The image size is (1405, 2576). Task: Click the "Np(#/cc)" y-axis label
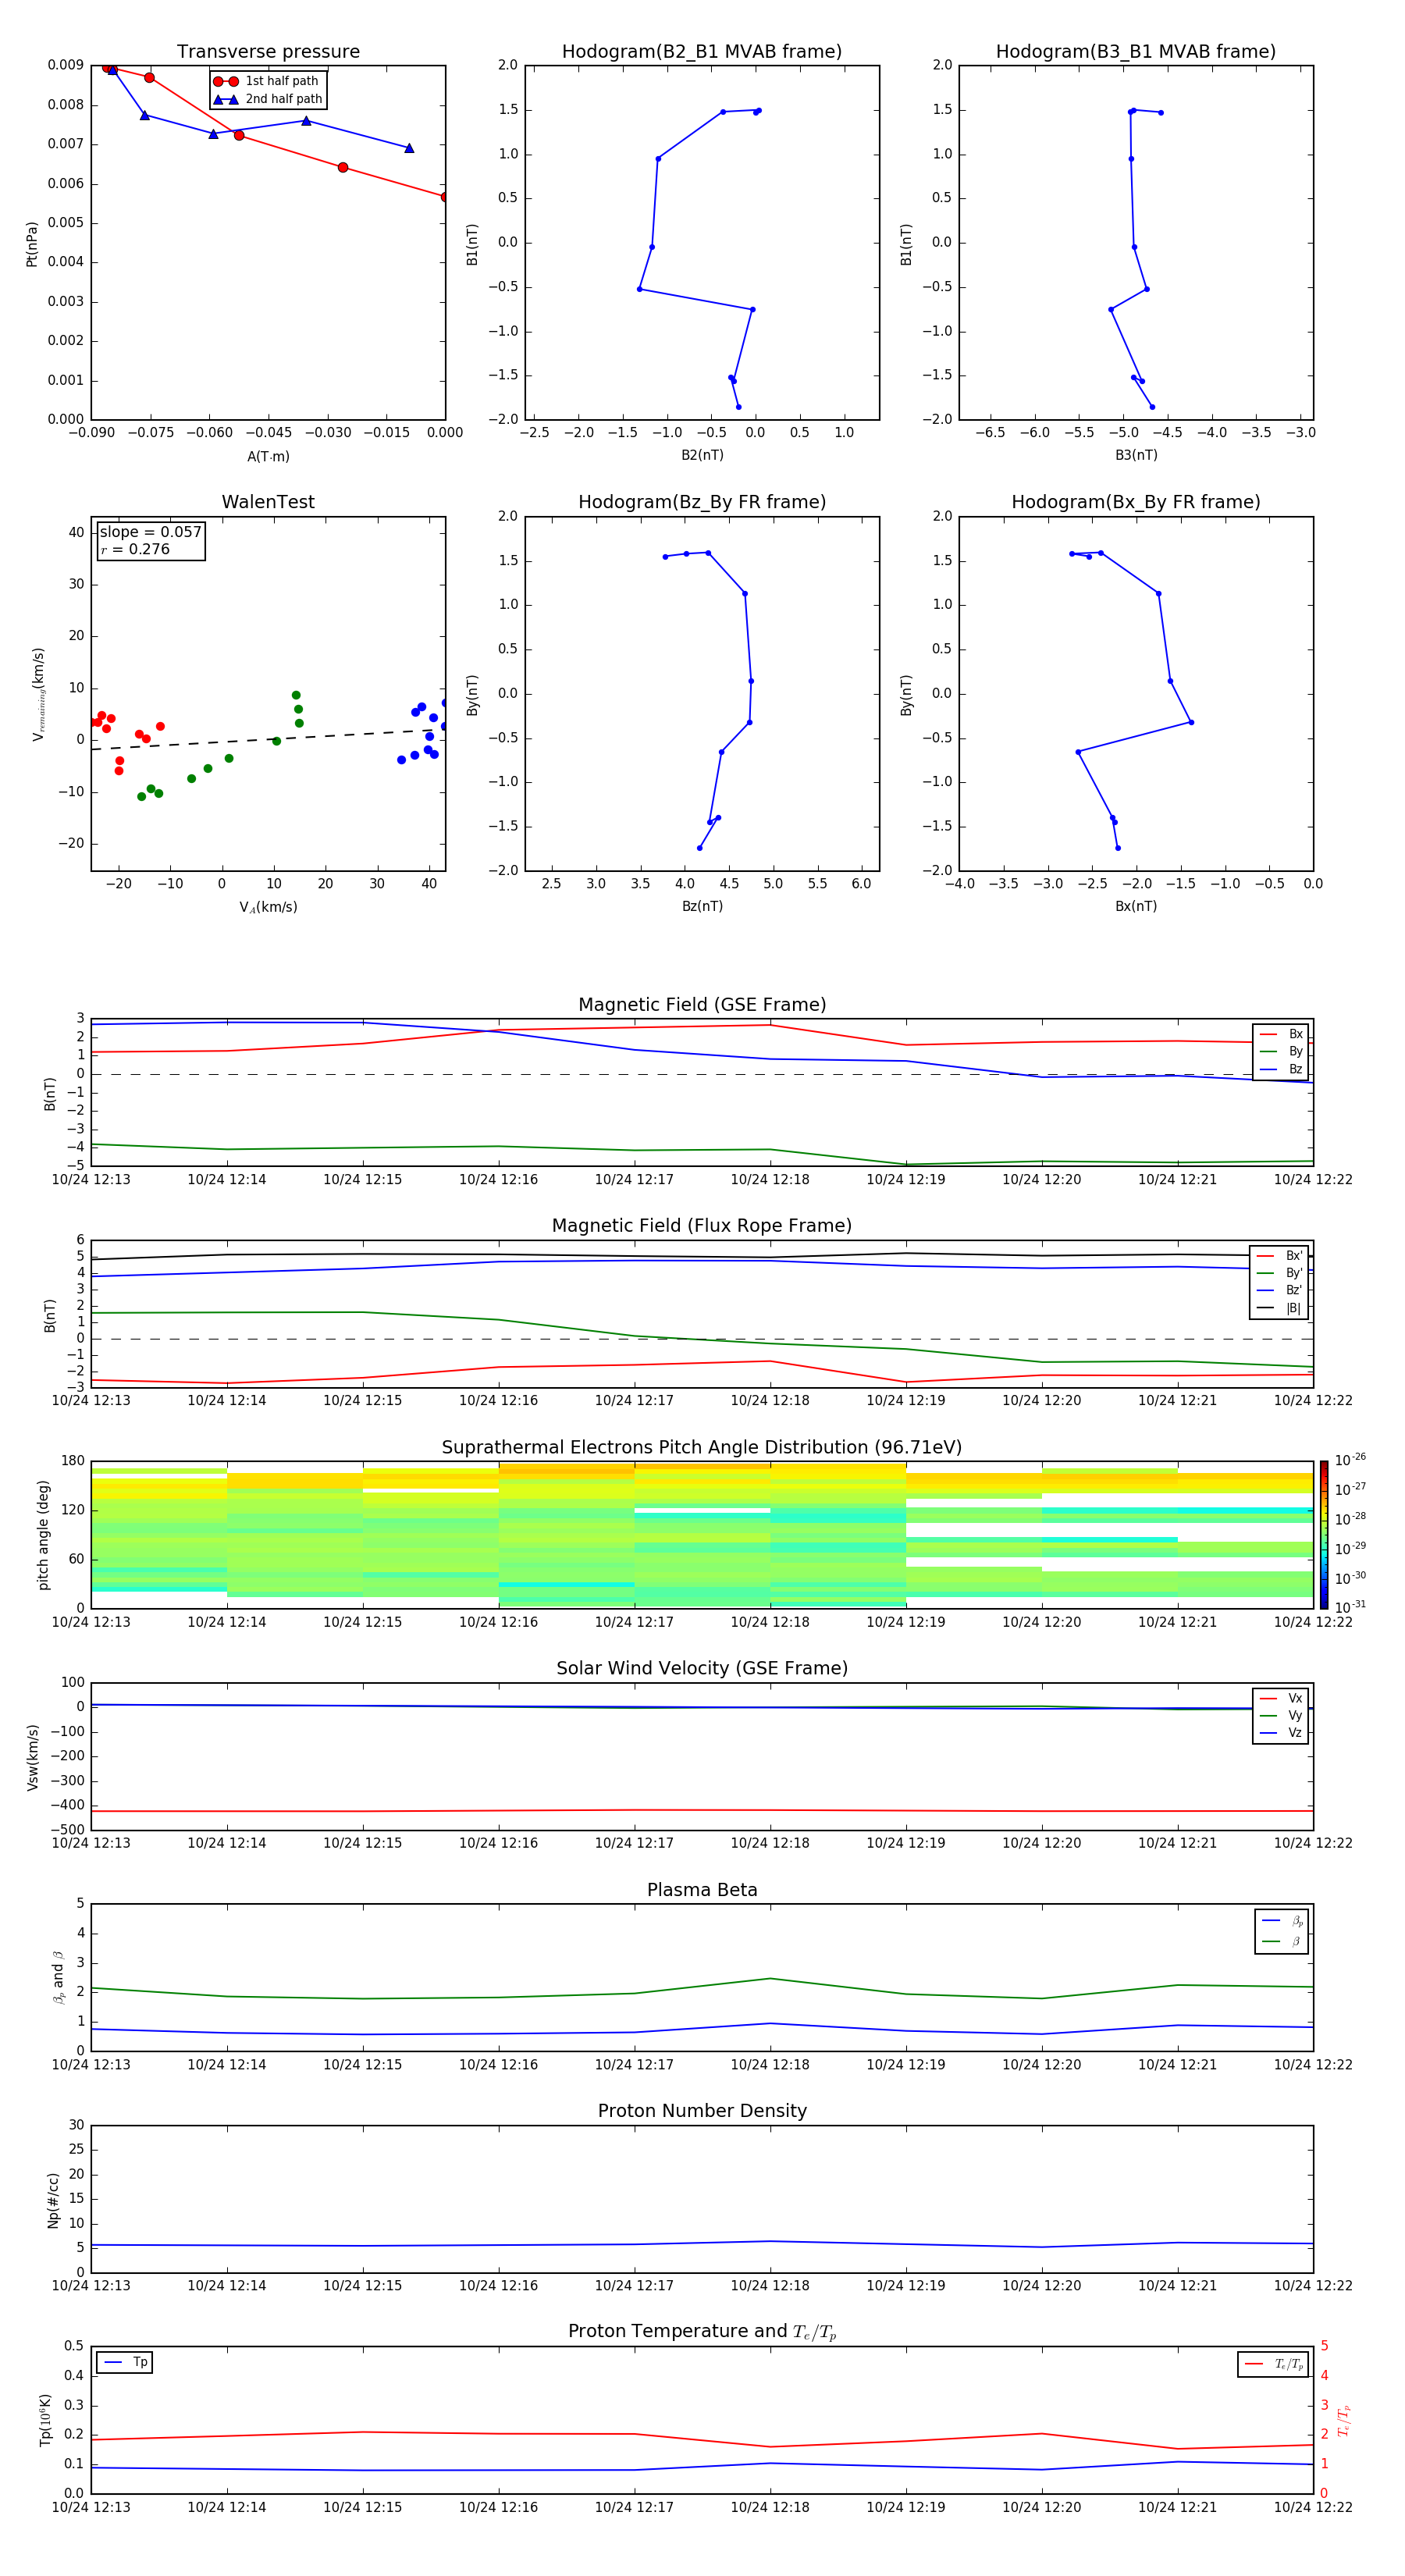[x=53, y=2200]
